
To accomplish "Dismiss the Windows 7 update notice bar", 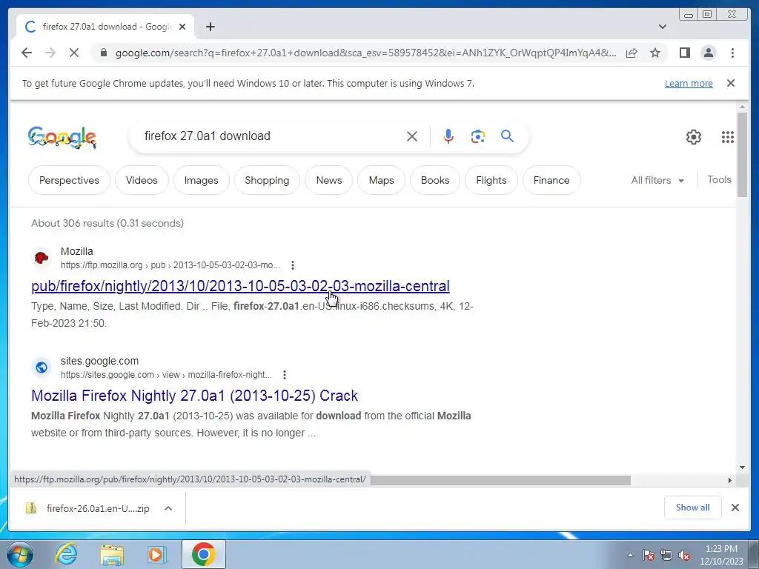I will 731,83.
